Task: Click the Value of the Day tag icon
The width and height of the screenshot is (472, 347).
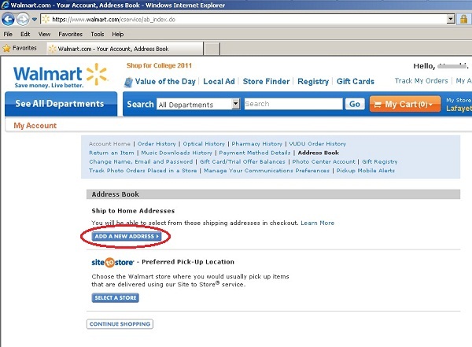Action: point(128,82)
